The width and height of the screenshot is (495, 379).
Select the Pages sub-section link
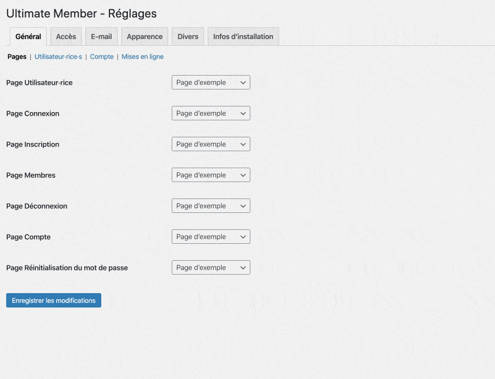pos(17,57)
